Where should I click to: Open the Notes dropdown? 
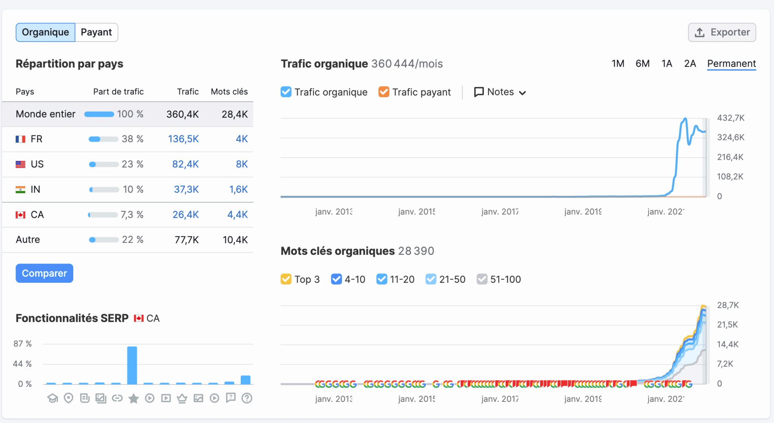pos(500,92)
